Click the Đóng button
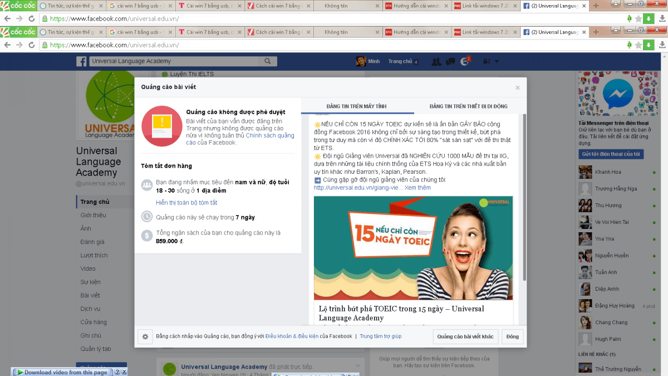The height and width of the screenshot is (376, 668). pos(513,336)
